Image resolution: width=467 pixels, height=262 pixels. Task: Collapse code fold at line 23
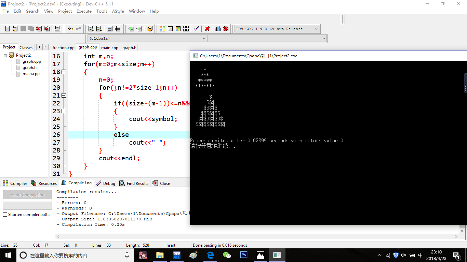pyautogui.click(x=64, y=111)
